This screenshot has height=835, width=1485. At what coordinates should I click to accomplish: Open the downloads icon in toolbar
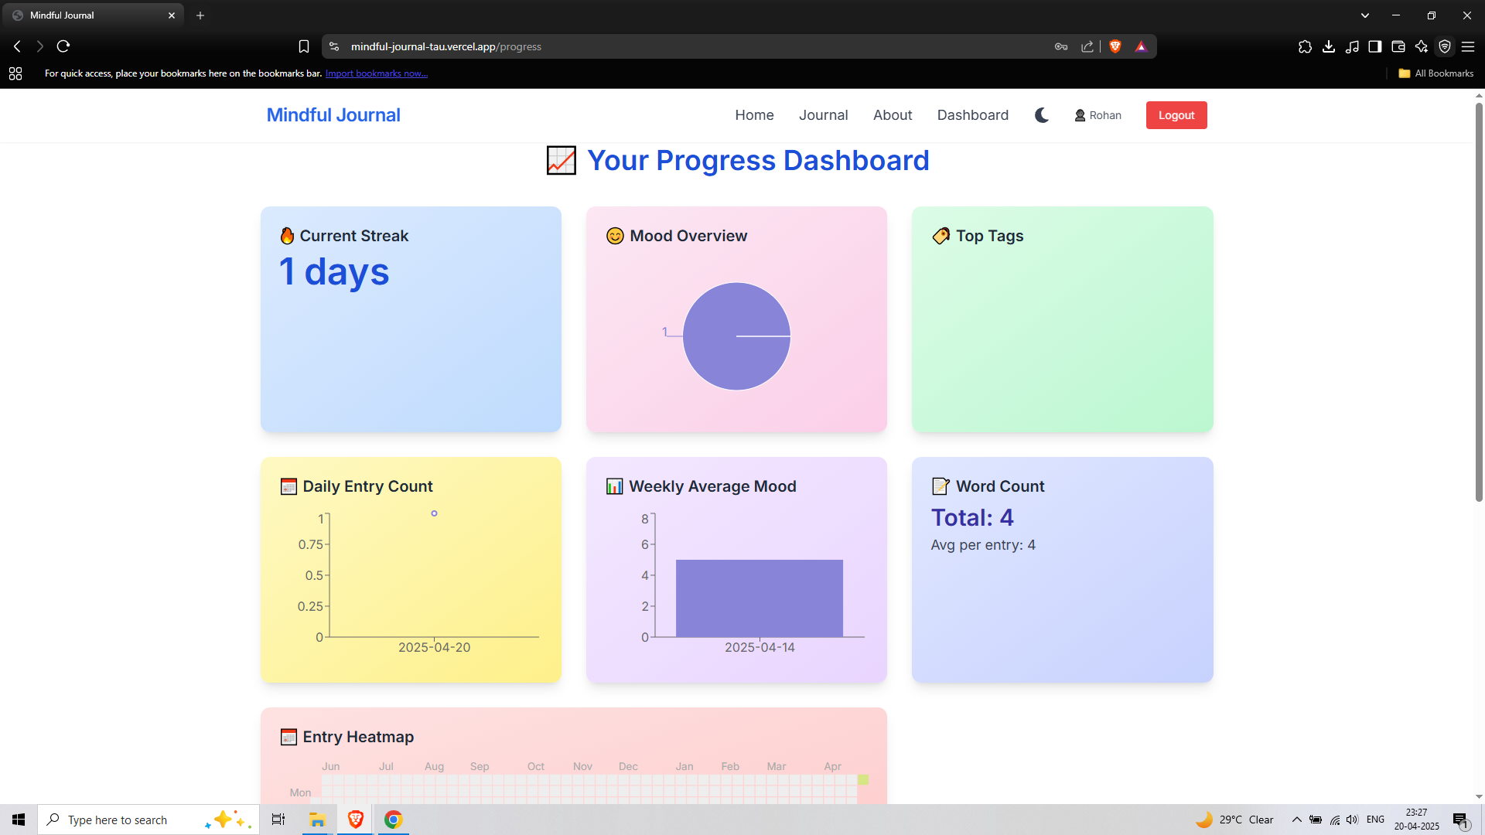click(1328, 46)
